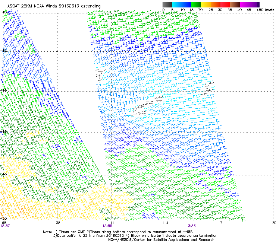Click the purple '13:58' right of longitude 114
The height and width of the screenshot is (242, 276).
(x=191, y=226)
